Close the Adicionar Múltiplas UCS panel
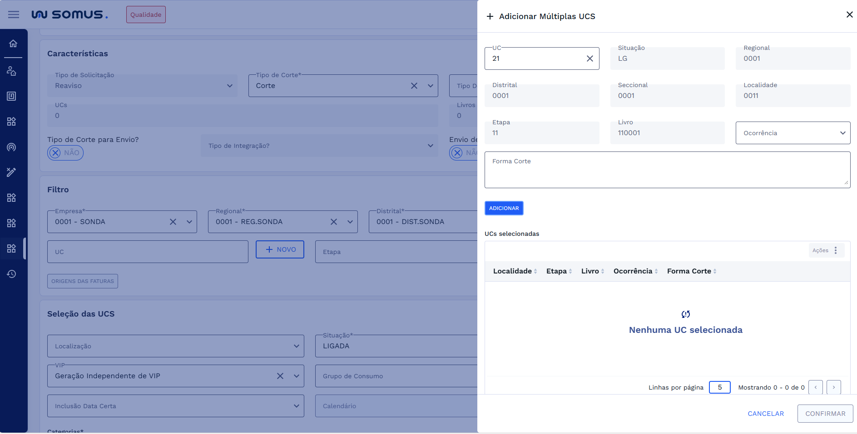Image resolution: width=857 pixels, height=434 pixels. (x=849, y=15)
